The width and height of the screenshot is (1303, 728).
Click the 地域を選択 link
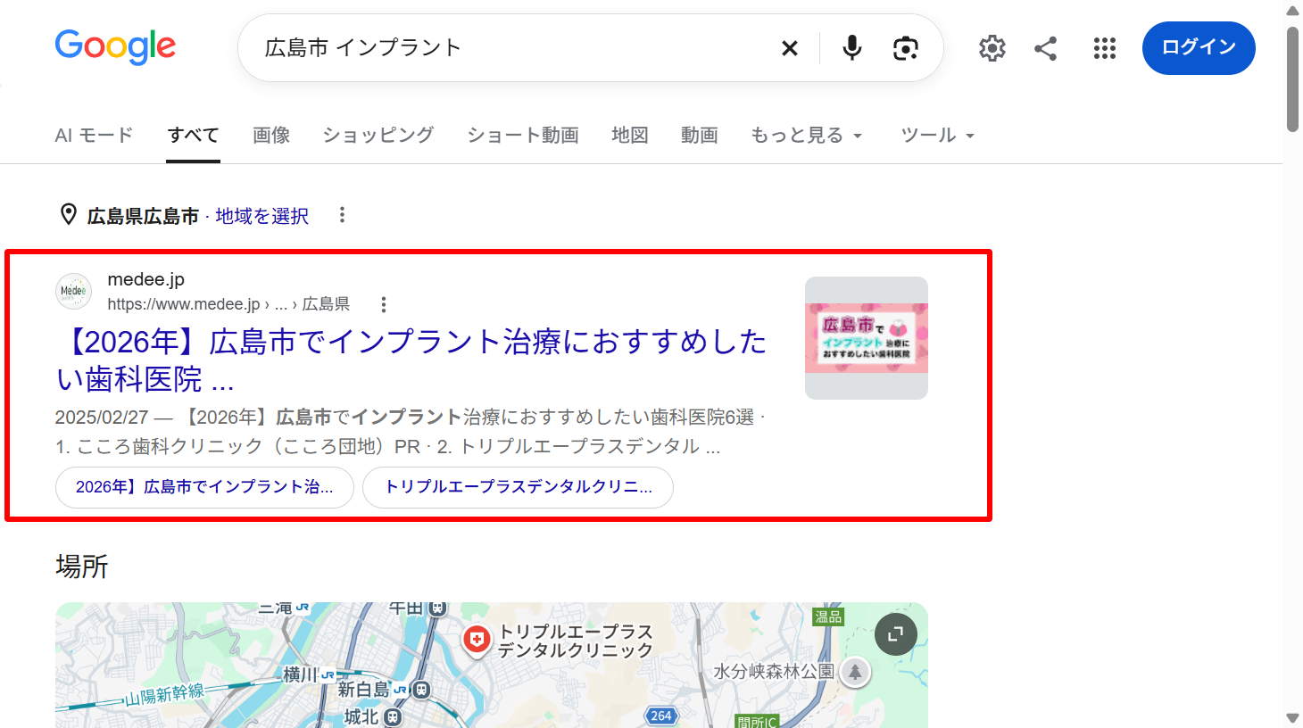point(261,216)
